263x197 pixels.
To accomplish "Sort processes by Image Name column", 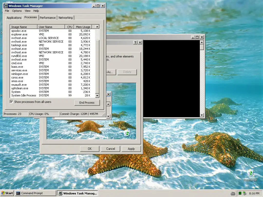I will click(x=23, y=27).
